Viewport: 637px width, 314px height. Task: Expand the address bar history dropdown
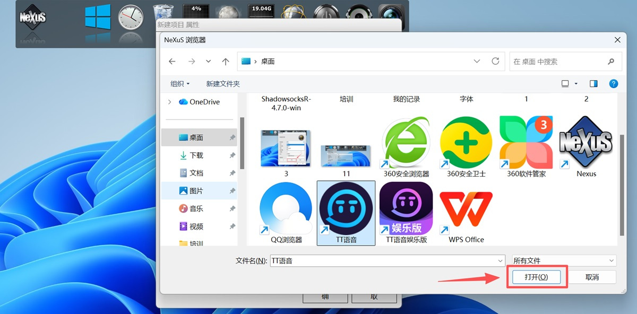coord(477,62)
